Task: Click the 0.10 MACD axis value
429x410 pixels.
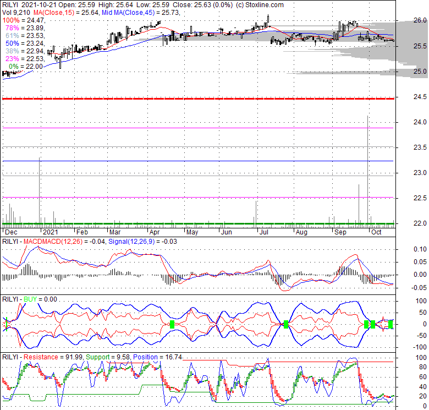Action: click(420, 249)
